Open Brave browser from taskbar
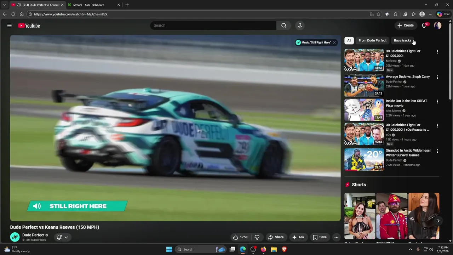The width and height of the screenshot is (453, 255). pyautogui.click(x=284, y=249)
